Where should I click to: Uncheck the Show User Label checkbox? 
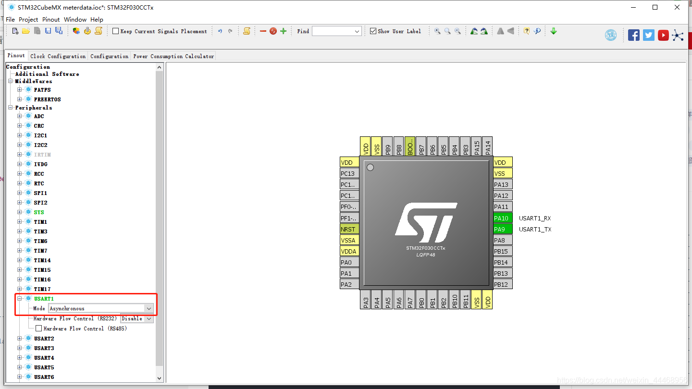click(x=373, y=31)
